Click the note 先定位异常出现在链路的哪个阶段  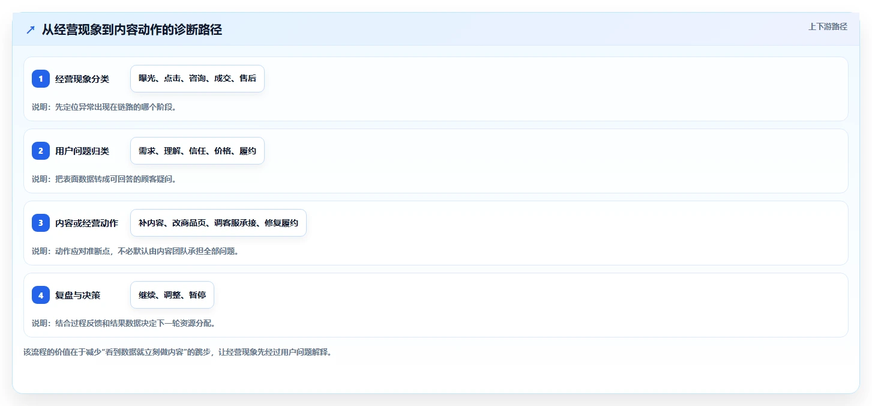pos(104,107)
